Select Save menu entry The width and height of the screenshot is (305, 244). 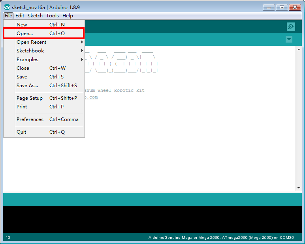(x=44, y=77)
